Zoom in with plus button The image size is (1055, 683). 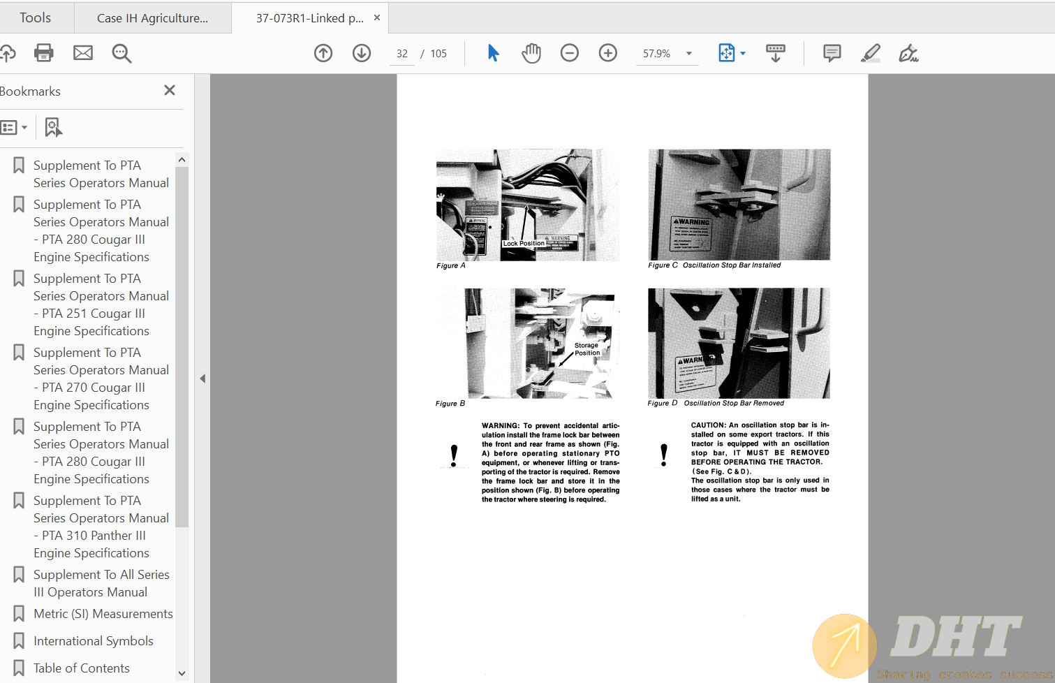point(608,53)
